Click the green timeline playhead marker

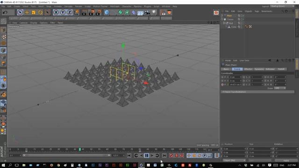click(80, 149)
